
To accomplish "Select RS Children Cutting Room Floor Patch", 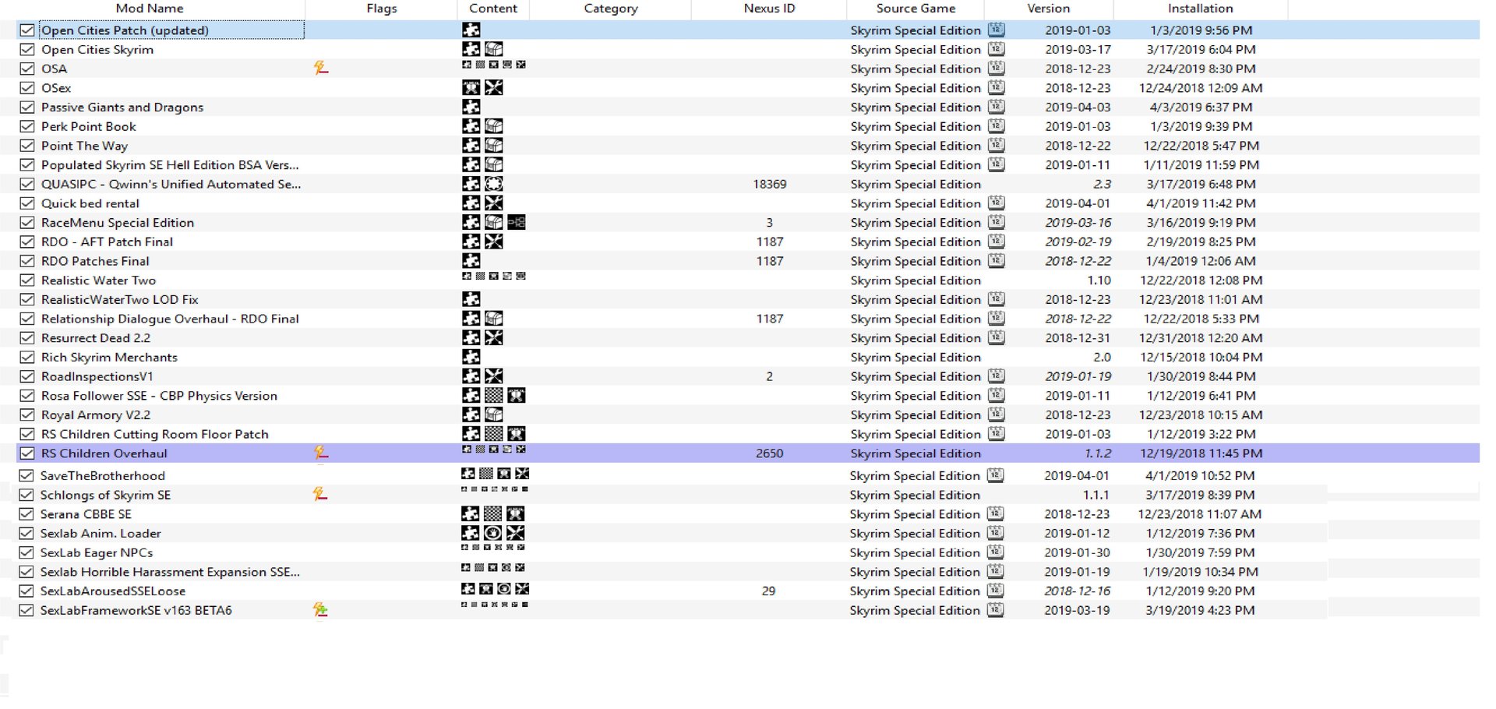I will [154, 434].
